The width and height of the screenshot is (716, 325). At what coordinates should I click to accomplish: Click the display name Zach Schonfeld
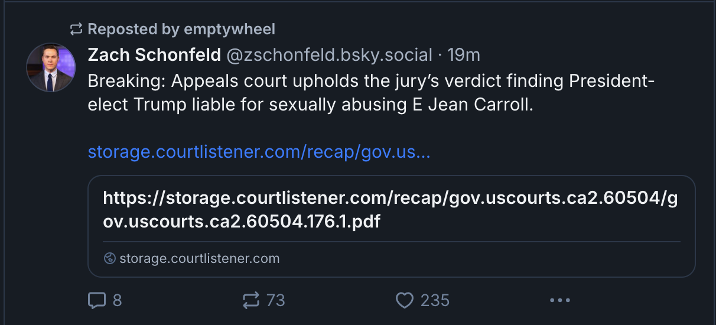[x=154, y=55]
